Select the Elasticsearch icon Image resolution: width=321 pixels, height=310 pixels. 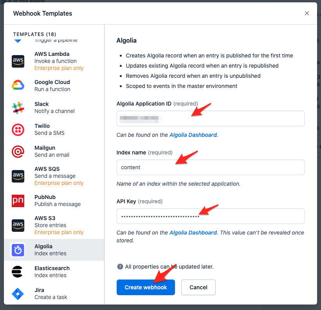pos(17,272)
